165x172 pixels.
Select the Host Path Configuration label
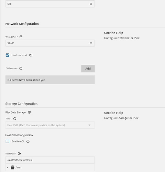19,135
